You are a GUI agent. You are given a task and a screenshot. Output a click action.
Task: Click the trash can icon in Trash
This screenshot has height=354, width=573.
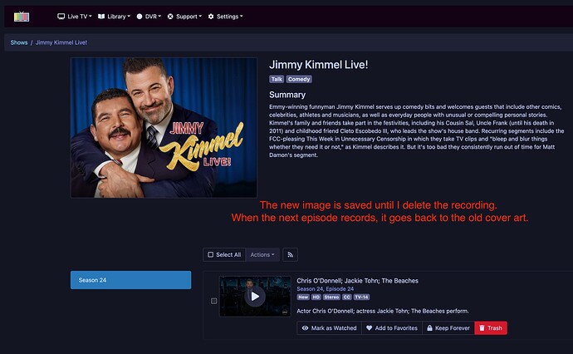click(x=482, y=328)
